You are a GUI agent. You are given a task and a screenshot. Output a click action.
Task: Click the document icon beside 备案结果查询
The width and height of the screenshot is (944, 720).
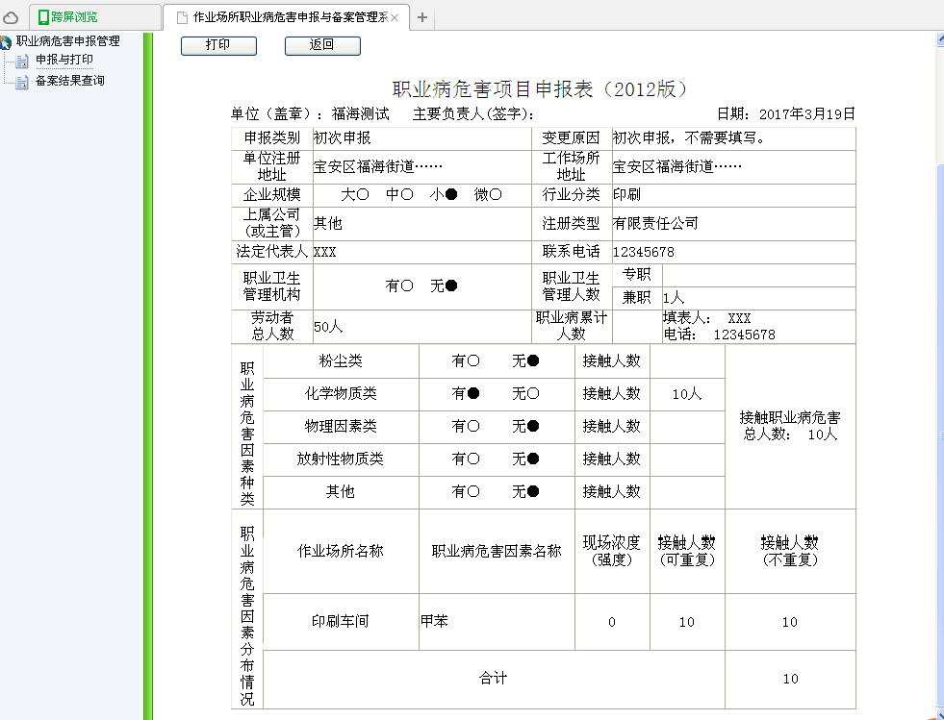(x=22, y=82)
